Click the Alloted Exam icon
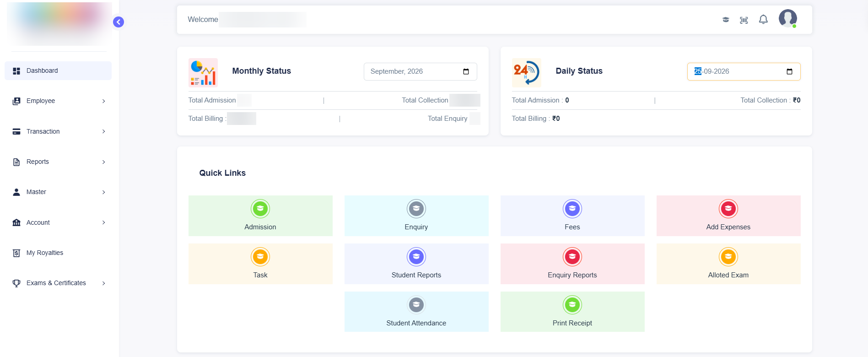The image size is (868, 357). 728,257
